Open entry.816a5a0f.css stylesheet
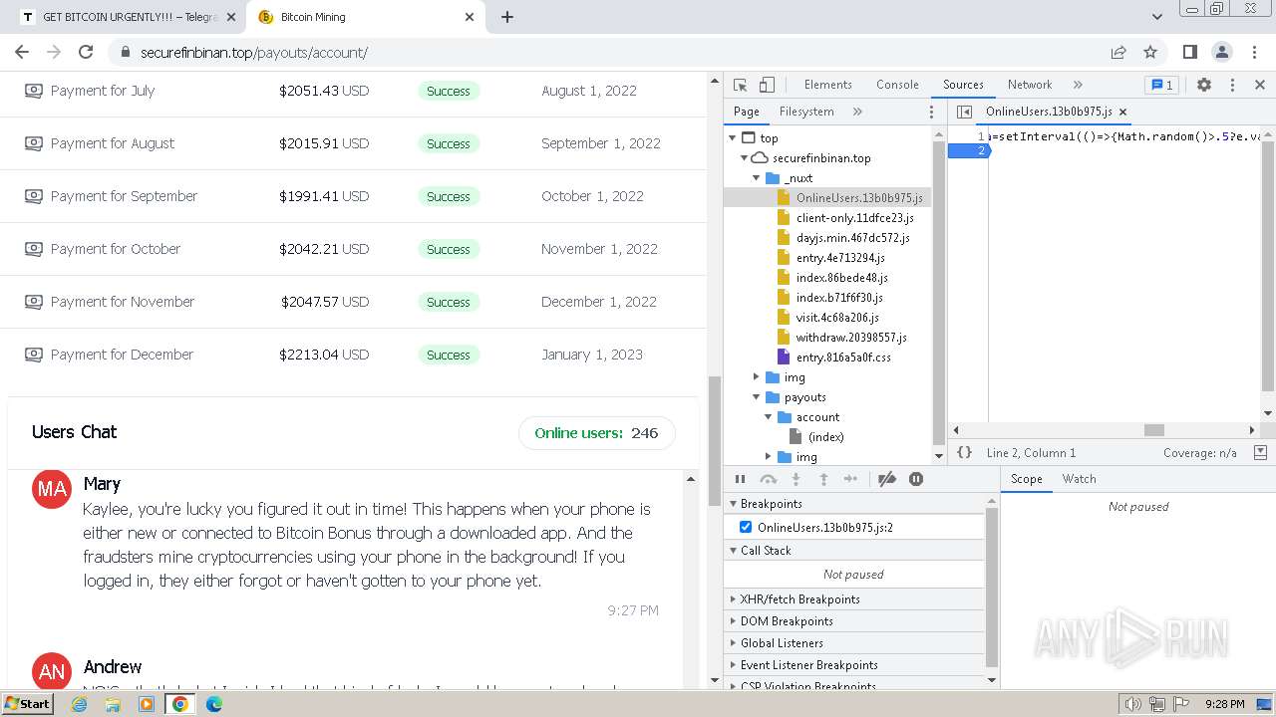 [x=843, y=358]
